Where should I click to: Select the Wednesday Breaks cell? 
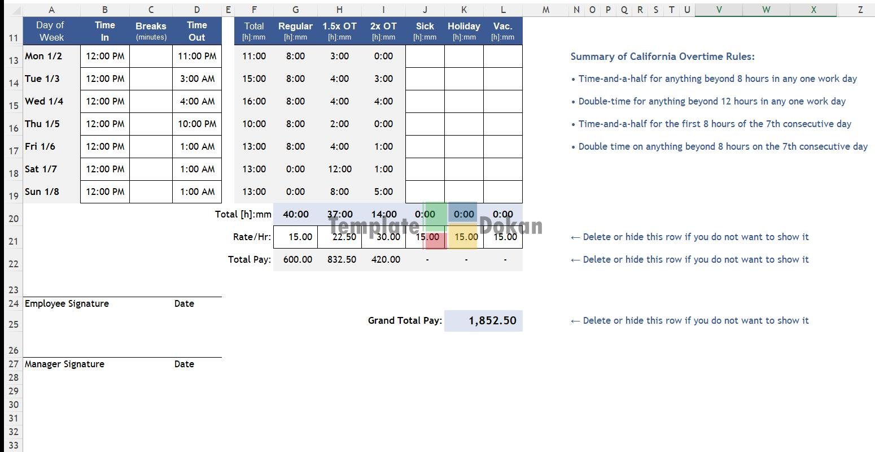pyautogui.click(x=151, y=102)
